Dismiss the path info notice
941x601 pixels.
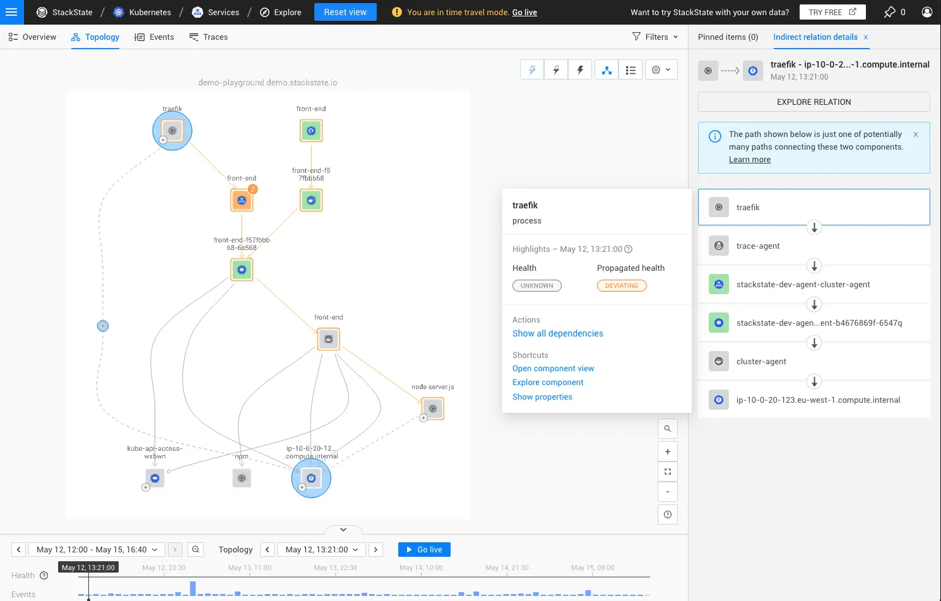tap(916, 134)
